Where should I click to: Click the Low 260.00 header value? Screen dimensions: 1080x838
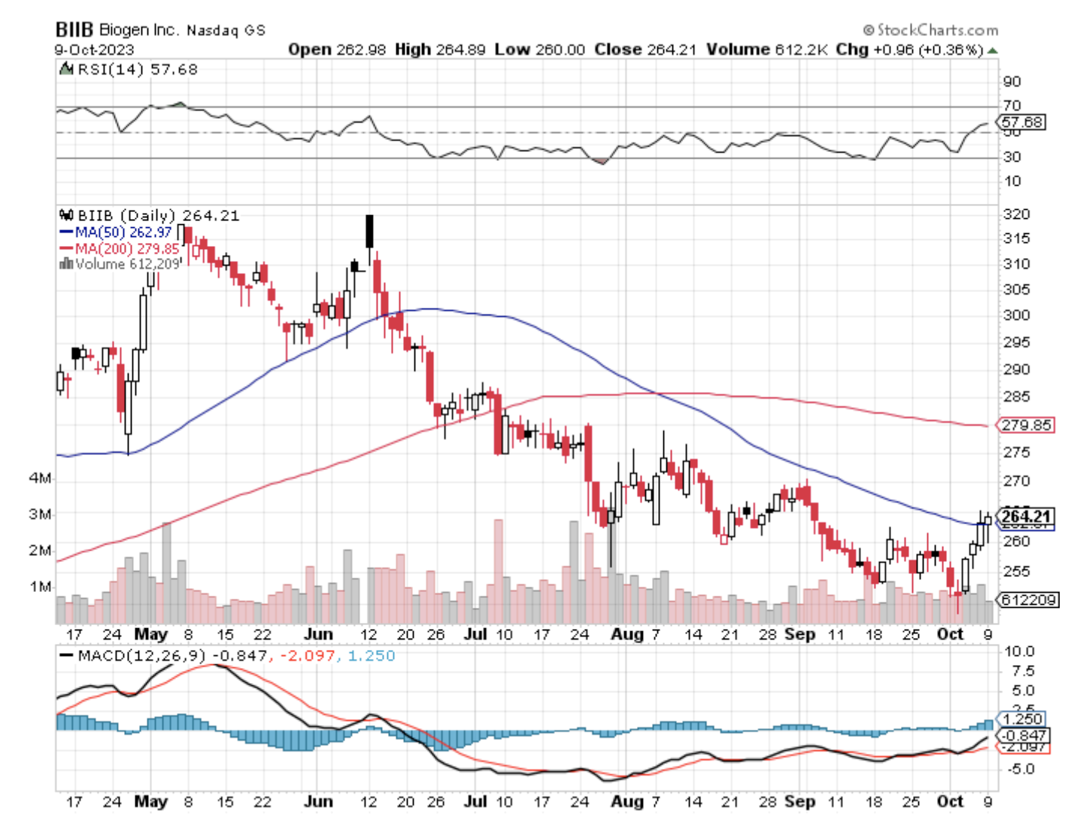(x=539, y=50)
